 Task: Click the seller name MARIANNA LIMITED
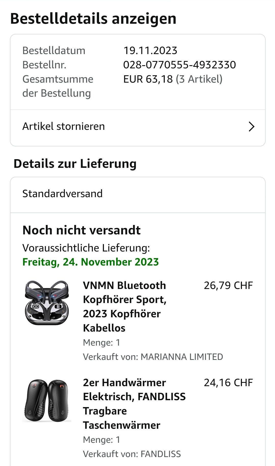coord(182,357)
